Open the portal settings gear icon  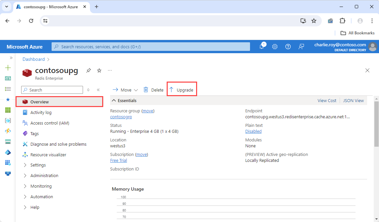pyautogui.click(x=275, y=47)
